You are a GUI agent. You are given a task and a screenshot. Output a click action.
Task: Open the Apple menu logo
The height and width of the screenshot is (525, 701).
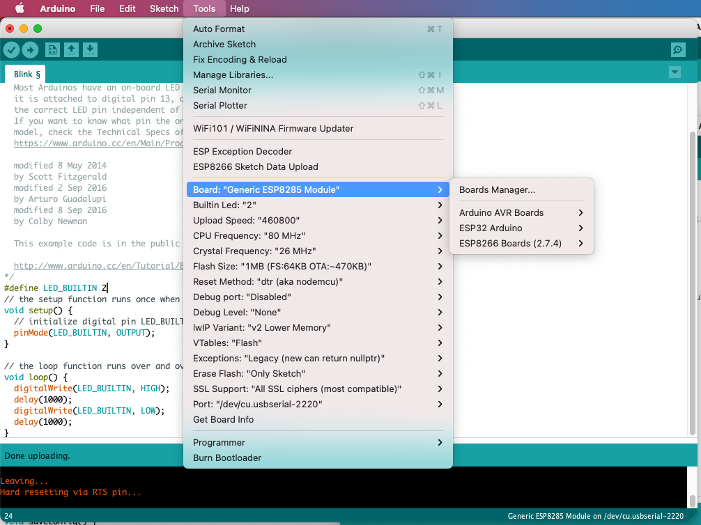point(20,8)
